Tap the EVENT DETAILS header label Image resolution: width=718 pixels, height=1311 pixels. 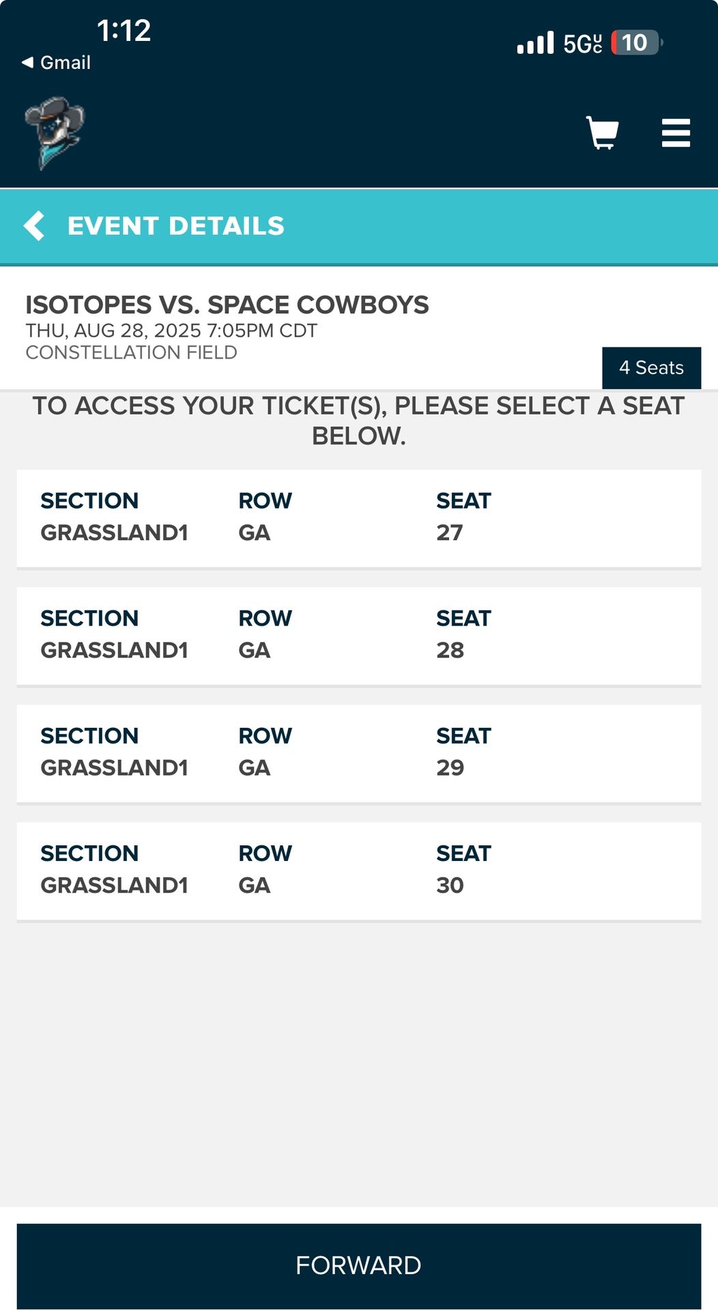(x=175, y=226)
